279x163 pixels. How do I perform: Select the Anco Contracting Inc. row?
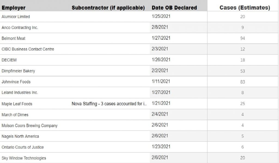coord(139,28)
